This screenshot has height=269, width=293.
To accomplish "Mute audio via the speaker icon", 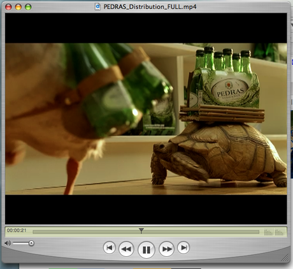I will (8, 243).
